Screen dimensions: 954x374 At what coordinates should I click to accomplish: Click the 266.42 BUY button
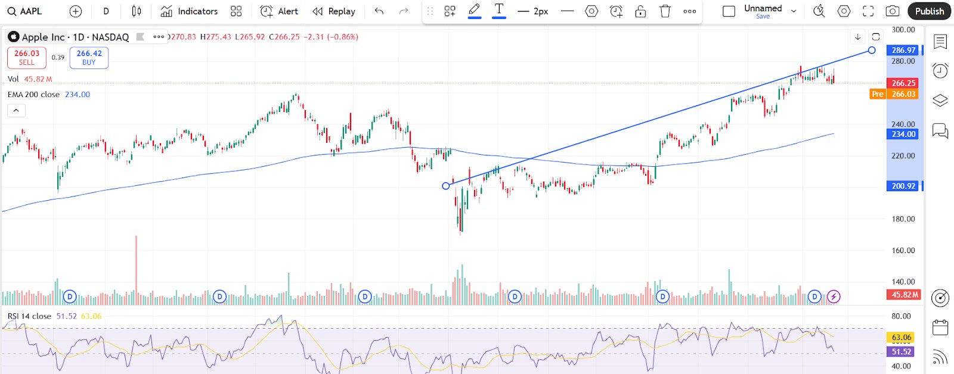coord(89,58)
